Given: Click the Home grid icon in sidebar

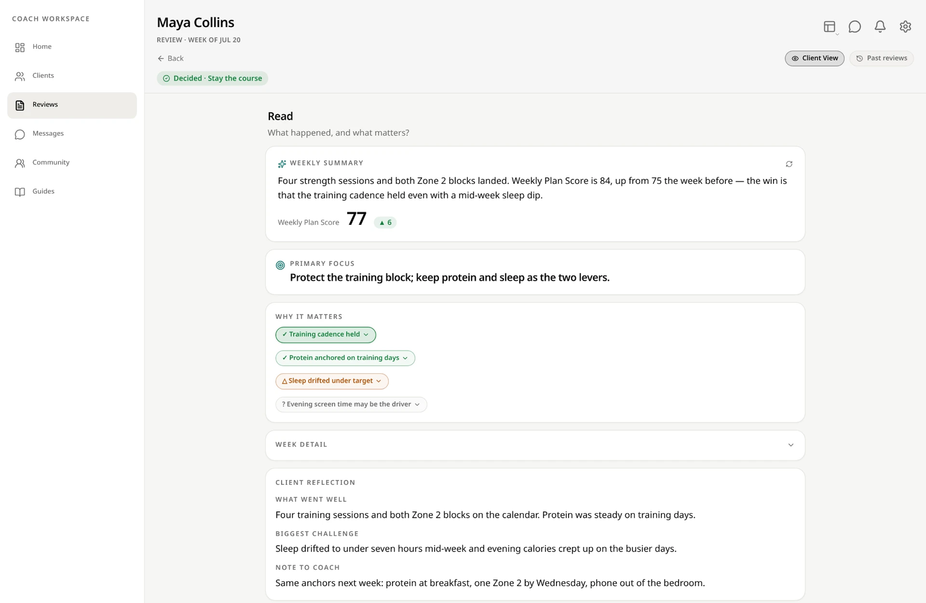Looking at the screenshot, I should 20,47.
